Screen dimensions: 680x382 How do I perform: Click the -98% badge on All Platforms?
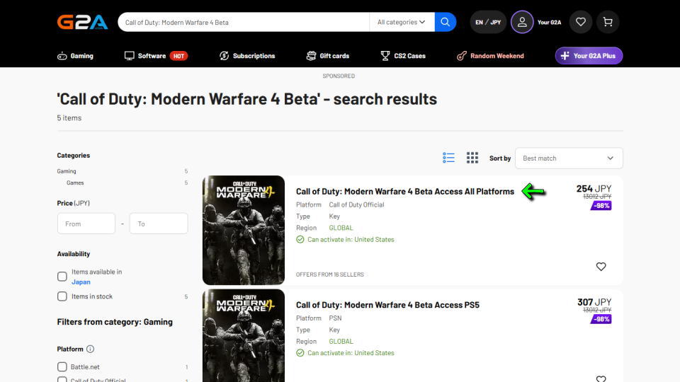pyautogui.click(x=601, y=206)
